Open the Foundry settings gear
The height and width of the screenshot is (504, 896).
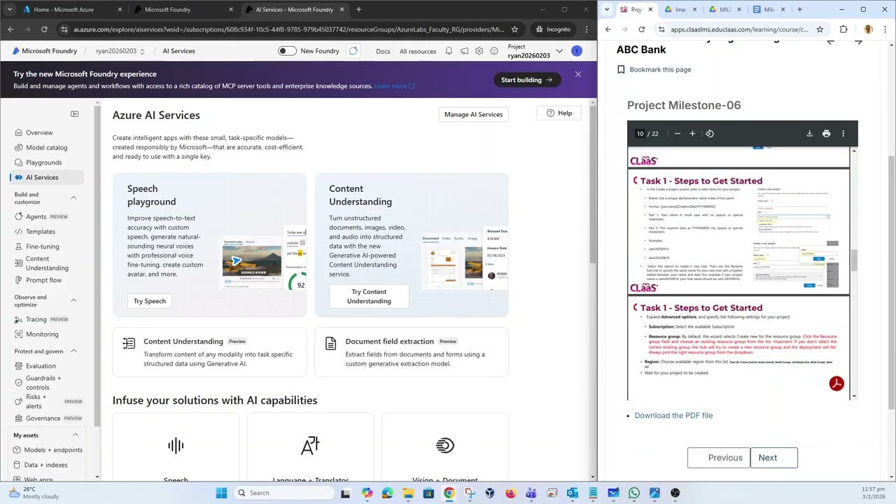[479, 51]
